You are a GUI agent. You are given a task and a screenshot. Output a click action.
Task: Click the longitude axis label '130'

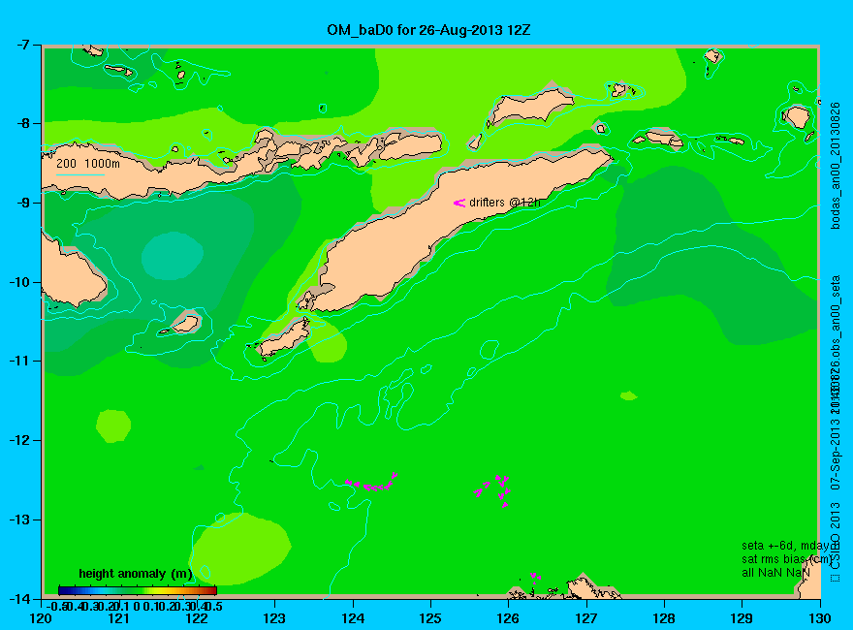(820, 618)
